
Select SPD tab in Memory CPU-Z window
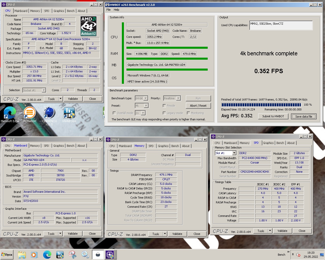click(x=151, y=146)
